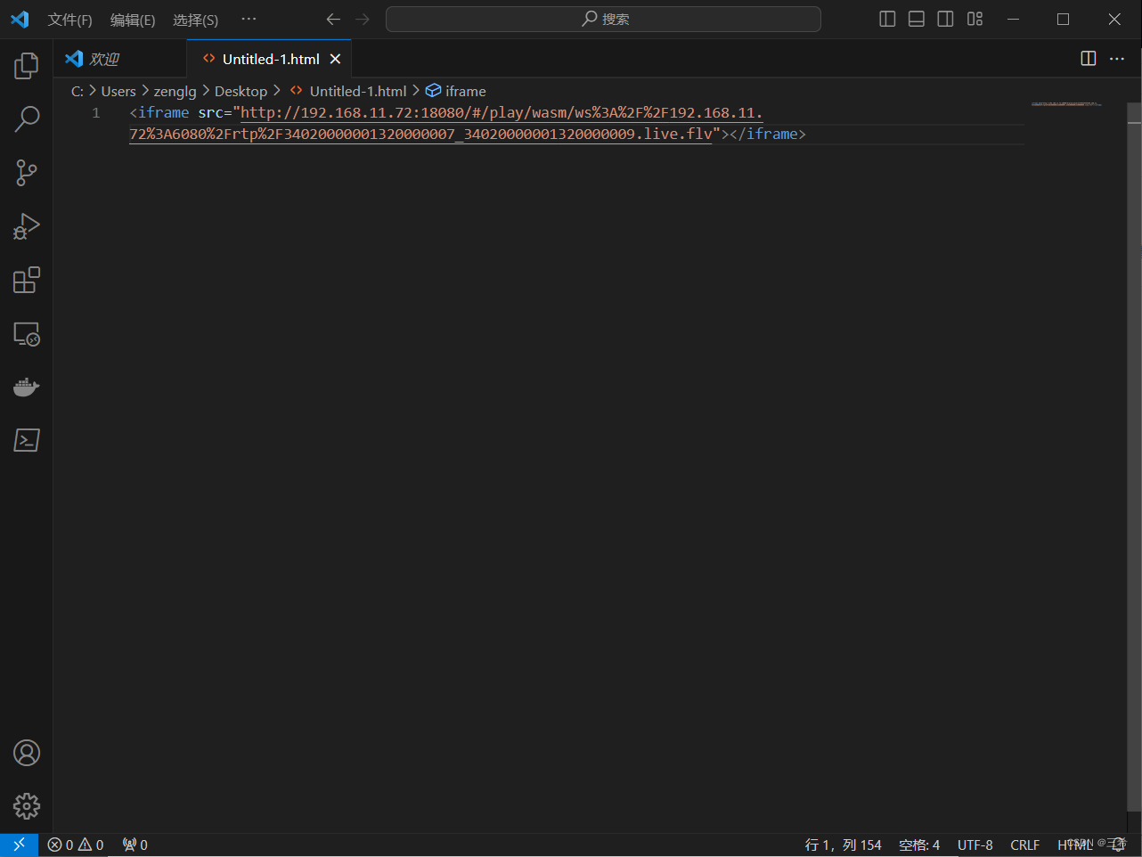Expand the hidden menus via ellipsis
1142x857 pixels.
249,20
